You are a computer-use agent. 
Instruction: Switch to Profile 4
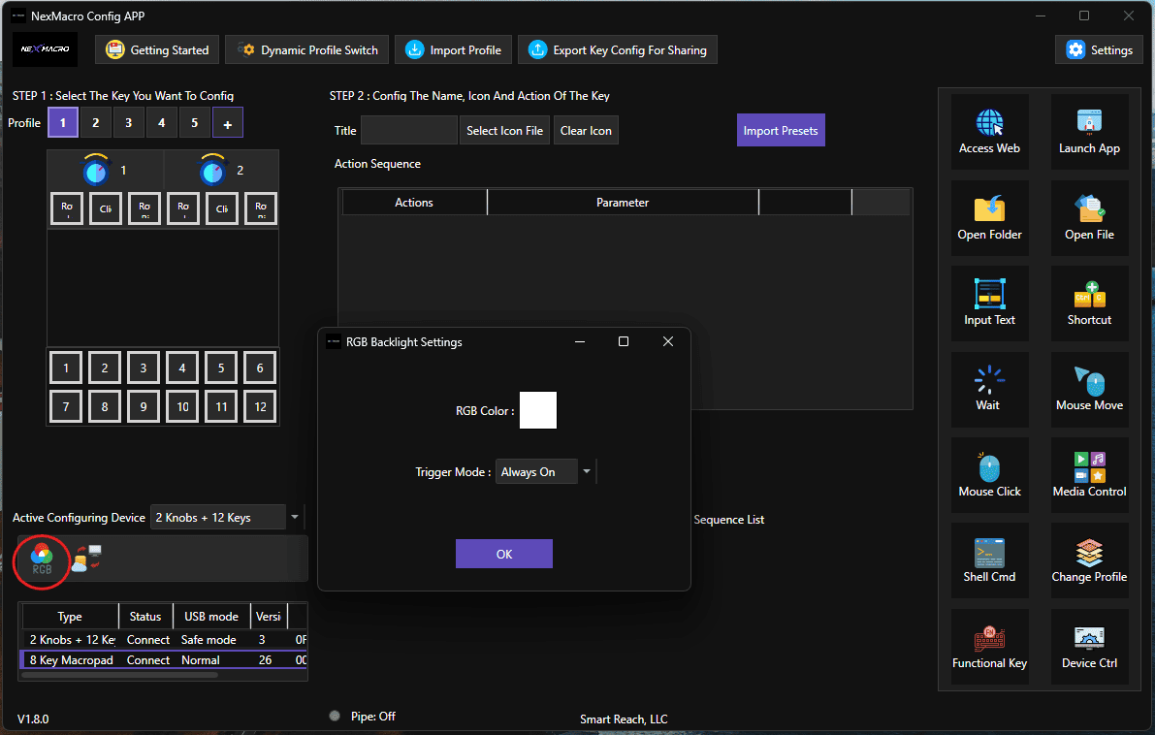pyautogui.click(x=161, y=123)
